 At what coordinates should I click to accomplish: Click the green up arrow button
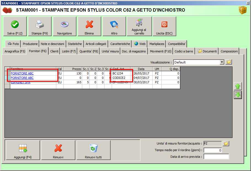point(238,86)
